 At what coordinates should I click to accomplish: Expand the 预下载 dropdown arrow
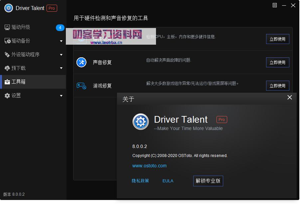[61, 68]
